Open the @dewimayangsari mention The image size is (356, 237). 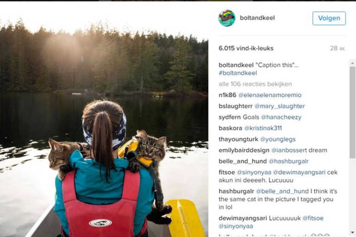coord(299,172)
